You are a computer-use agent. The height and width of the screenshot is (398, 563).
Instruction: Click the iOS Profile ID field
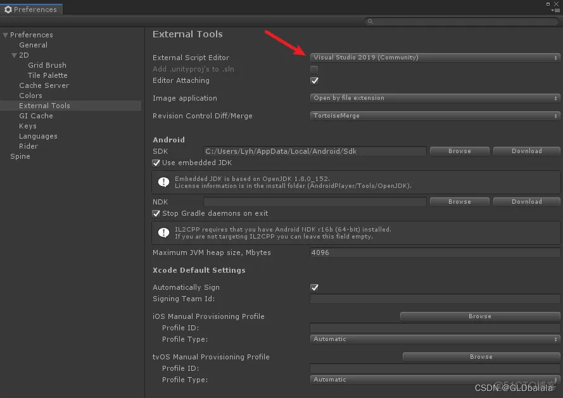click(x=435, y=328)
